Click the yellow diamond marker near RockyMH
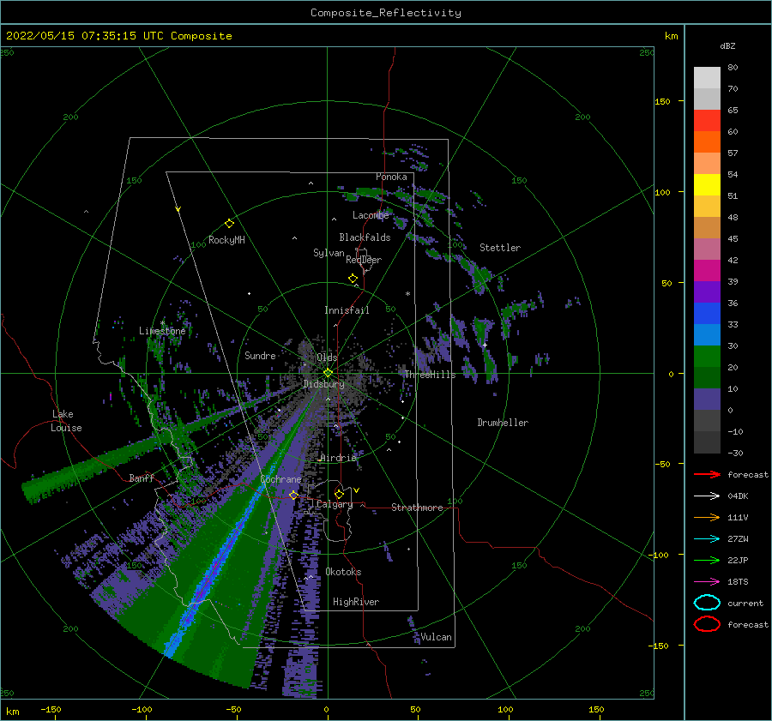This screenshot has height=721, width=772. [229, 224]
